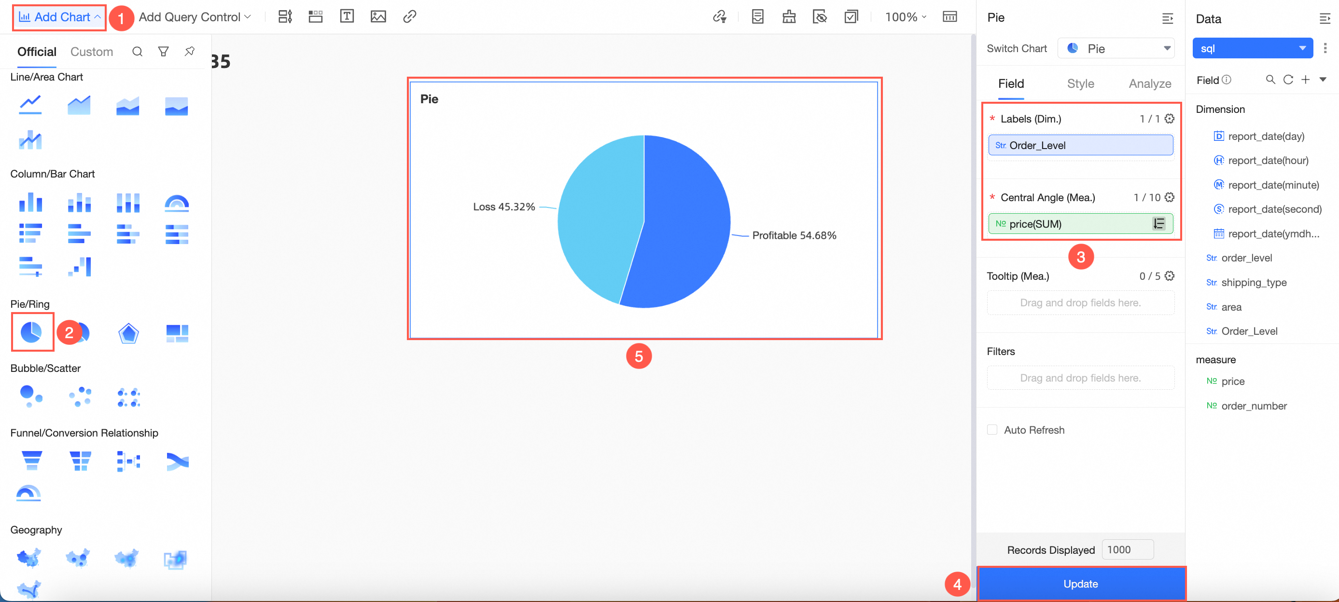Switch to the Style tab

(1080, 83)
